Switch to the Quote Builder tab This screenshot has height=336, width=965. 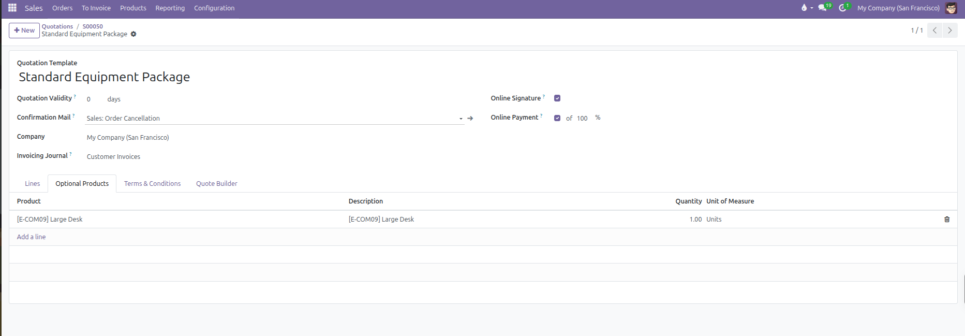click(217, 184)
